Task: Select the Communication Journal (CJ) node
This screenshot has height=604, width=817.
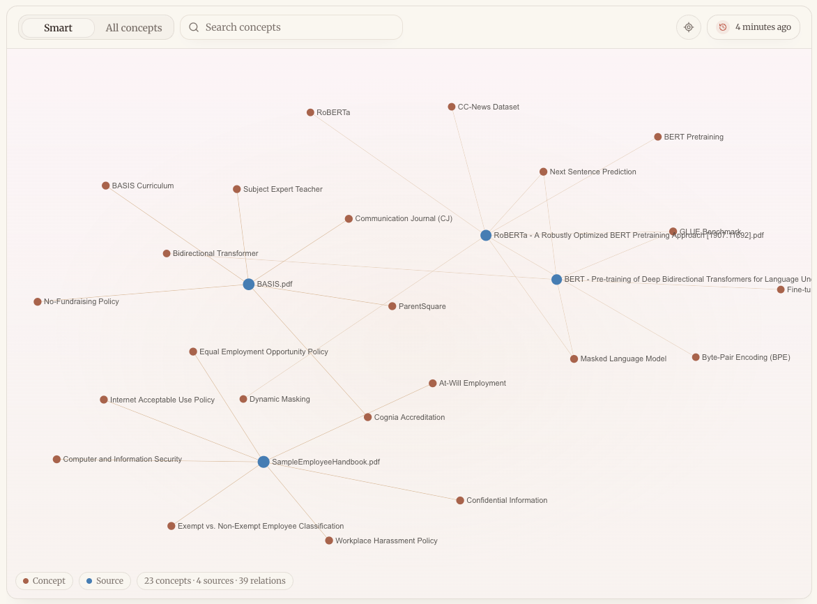Action: (x=349, y=219)
